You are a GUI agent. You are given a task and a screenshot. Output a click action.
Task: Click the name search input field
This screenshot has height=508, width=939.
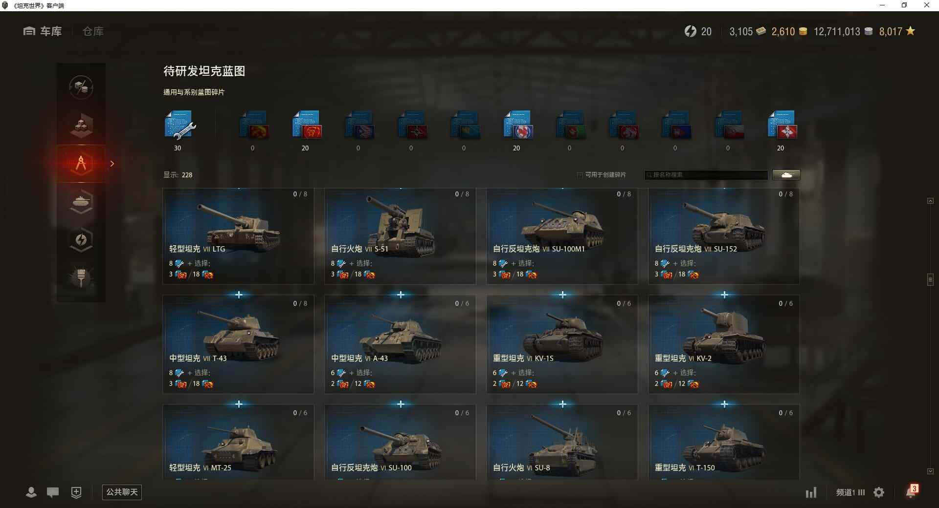tap(706, 175)
